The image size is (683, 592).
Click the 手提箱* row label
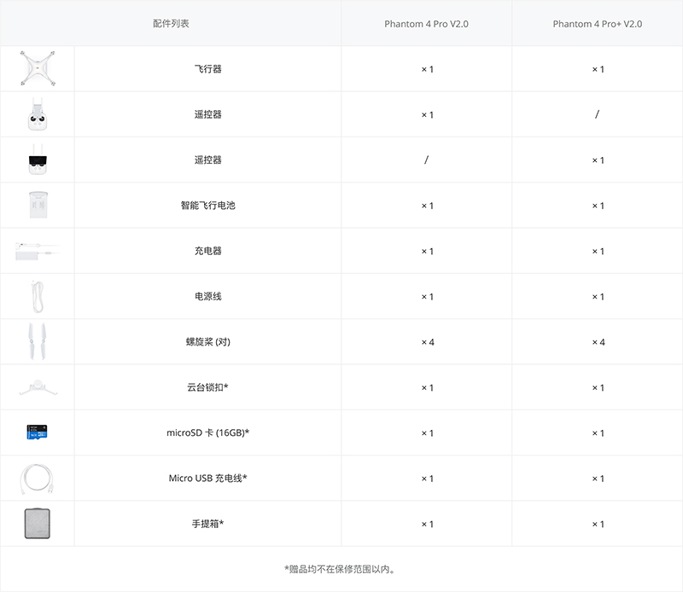click(207, 524)
